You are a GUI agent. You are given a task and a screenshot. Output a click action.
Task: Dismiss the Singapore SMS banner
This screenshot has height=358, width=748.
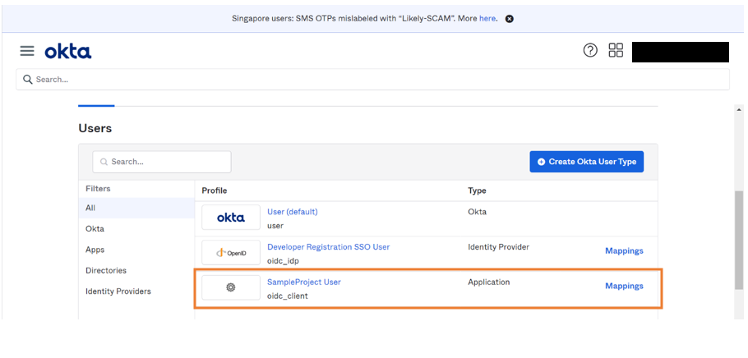pos(509,19)
